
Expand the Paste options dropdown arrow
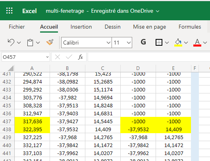tap(38, 43)
